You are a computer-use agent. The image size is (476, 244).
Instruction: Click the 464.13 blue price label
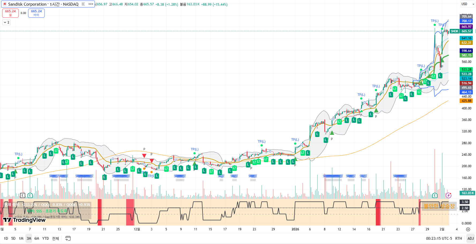[x=466, y=92]
